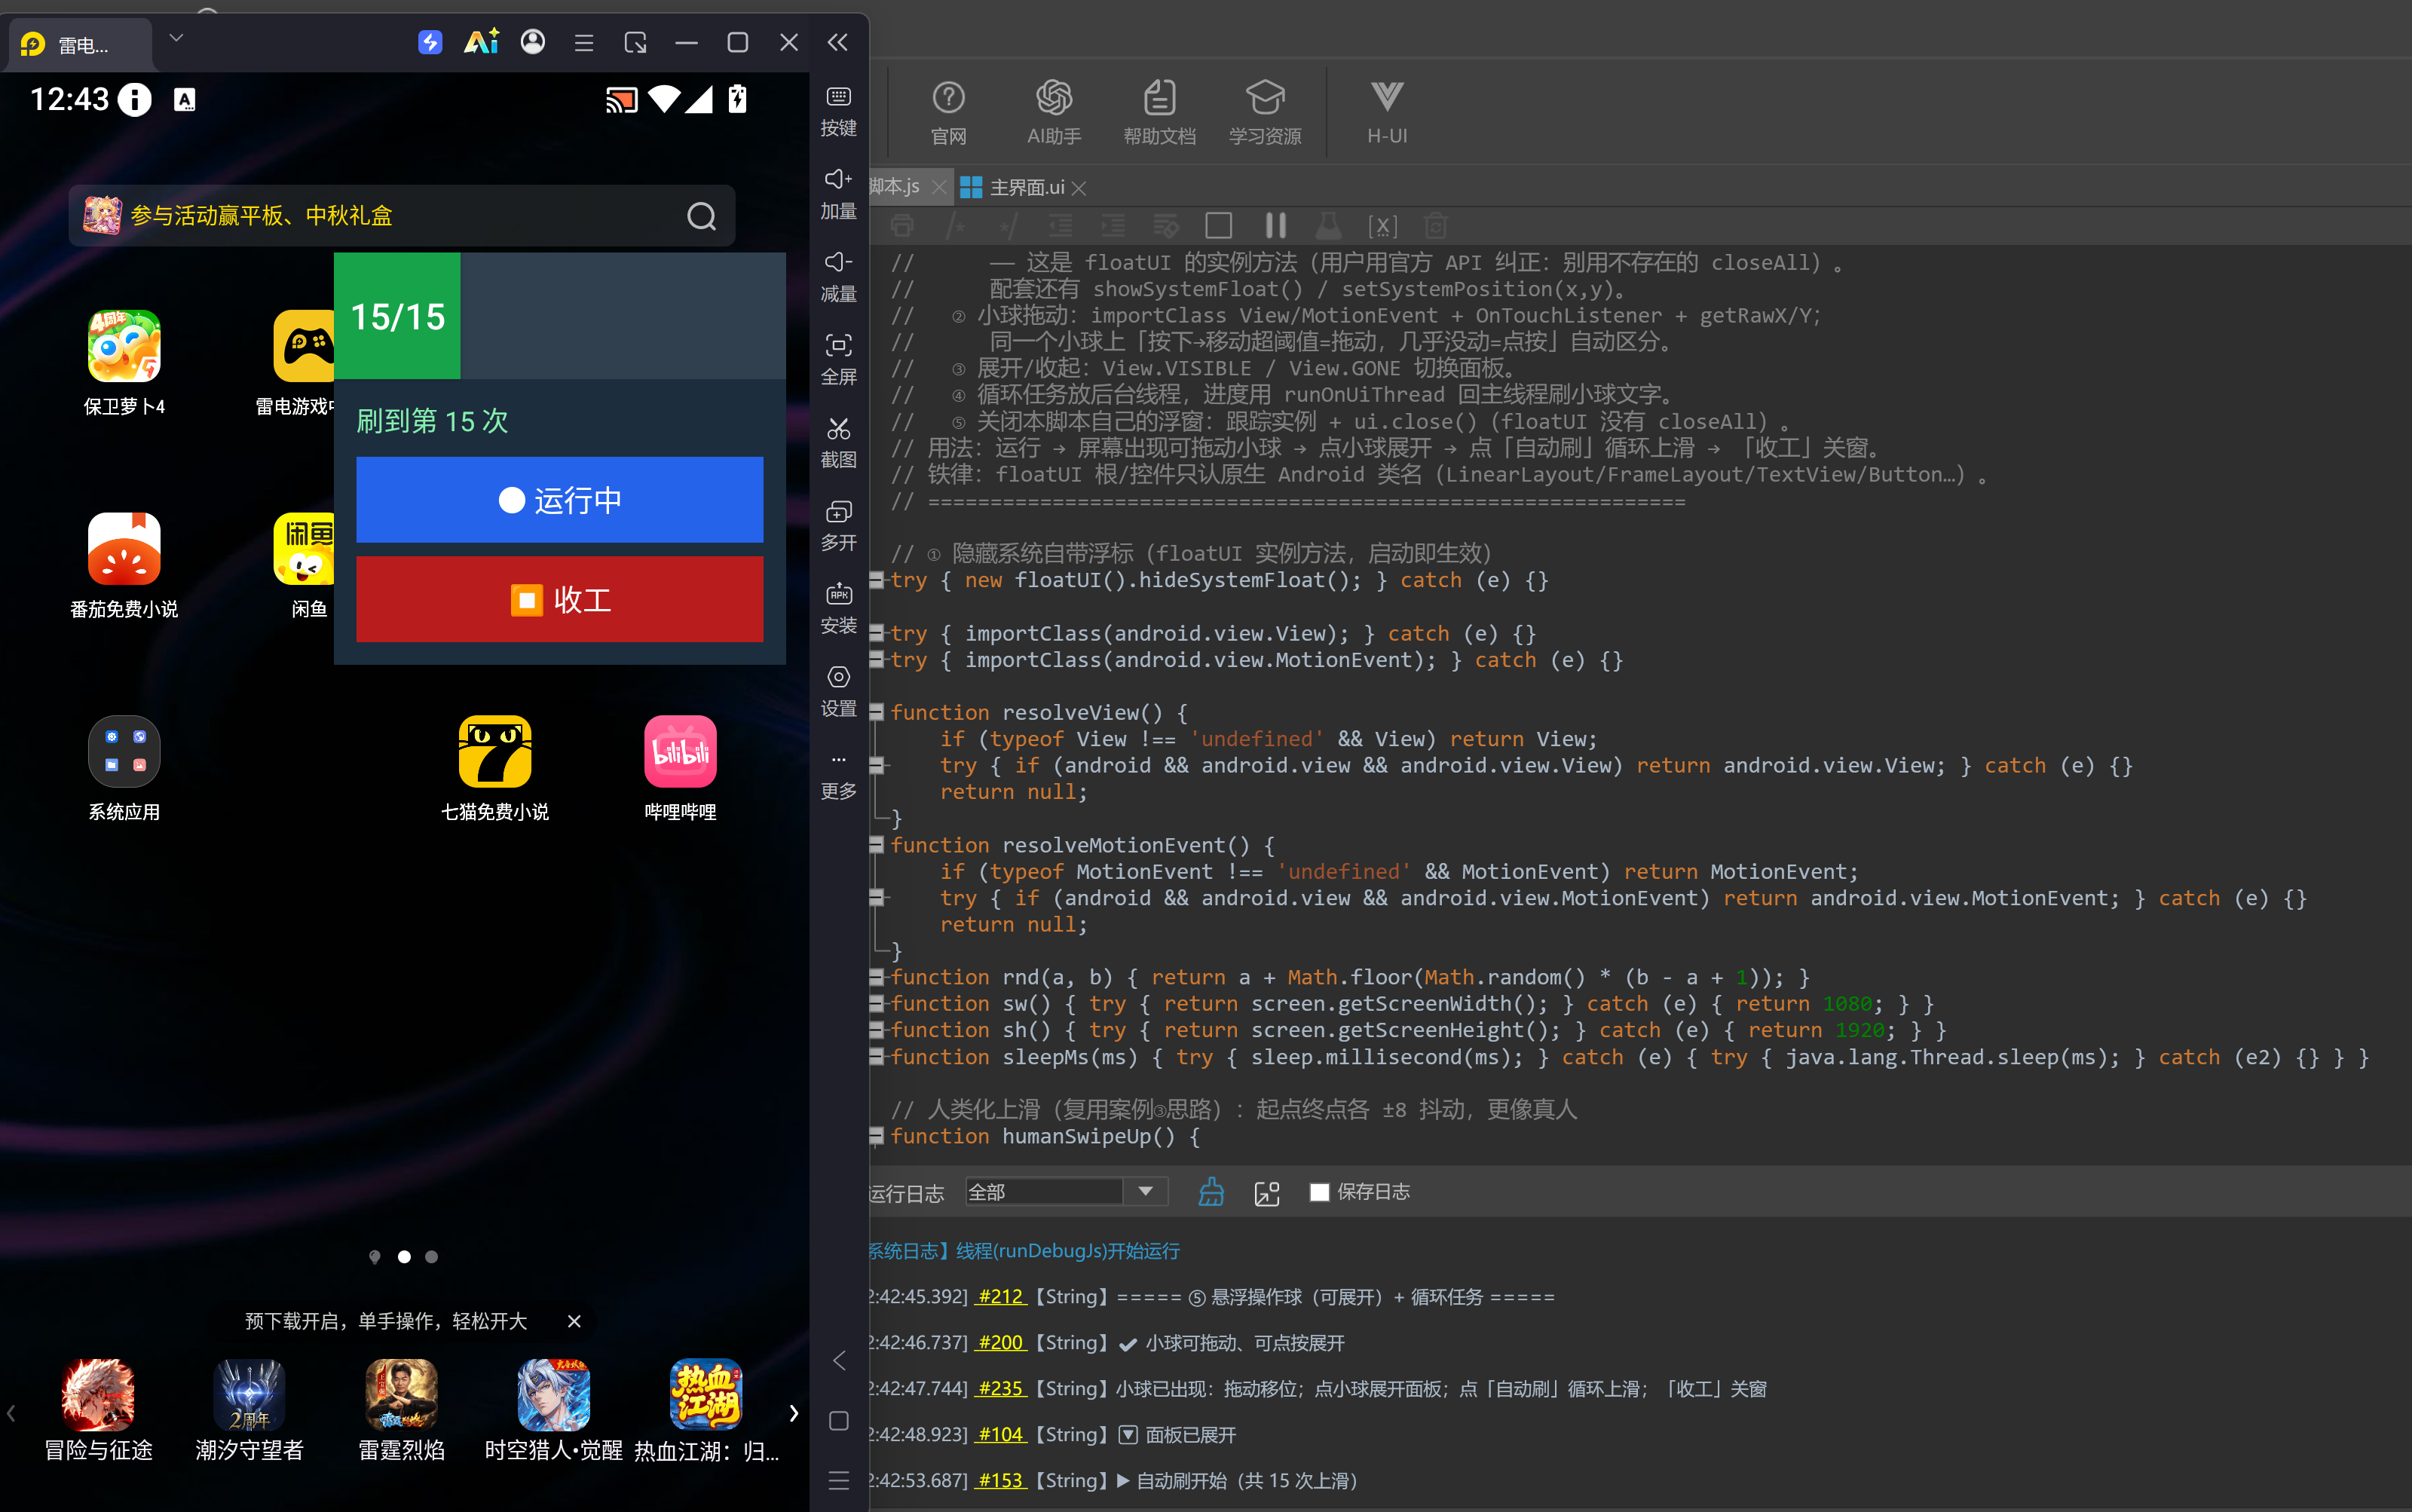This screenshot has height=1512, width=2412.
Task: Open 帮助文档 help documentation
Action: click(1159, 112)
